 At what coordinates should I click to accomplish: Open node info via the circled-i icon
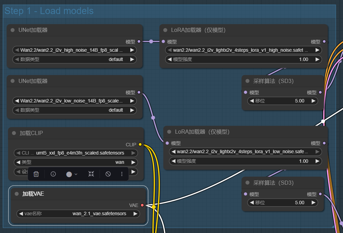53,174
